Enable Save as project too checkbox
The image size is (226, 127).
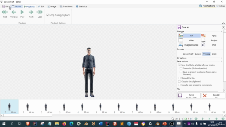coord(181,72)
